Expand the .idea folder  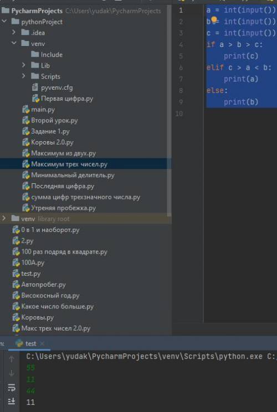14,33
